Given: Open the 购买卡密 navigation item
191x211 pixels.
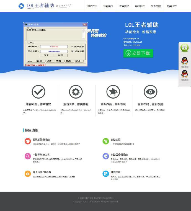Looking at the screenshot, I should [172, 6].
